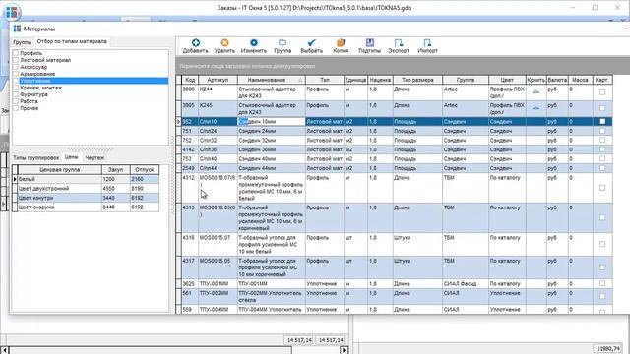Click the Наценка column header

[x=380, y=80]
